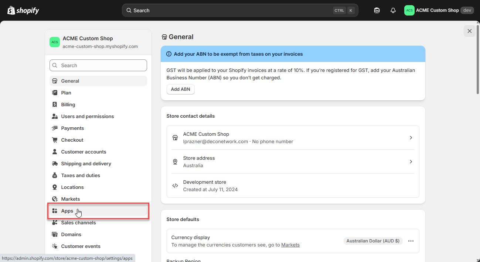Screen dimensions: 480x262
Task: Click the Shopify logo
Action: coord(23,10)
